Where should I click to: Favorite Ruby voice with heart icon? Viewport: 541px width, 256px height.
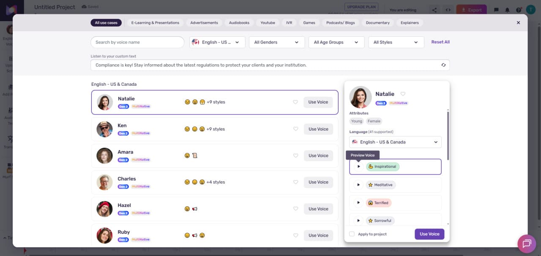295,235
